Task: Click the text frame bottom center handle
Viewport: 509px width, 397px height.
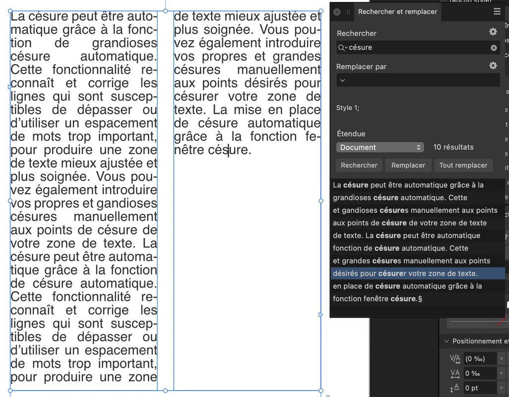Action: [166, 391]
